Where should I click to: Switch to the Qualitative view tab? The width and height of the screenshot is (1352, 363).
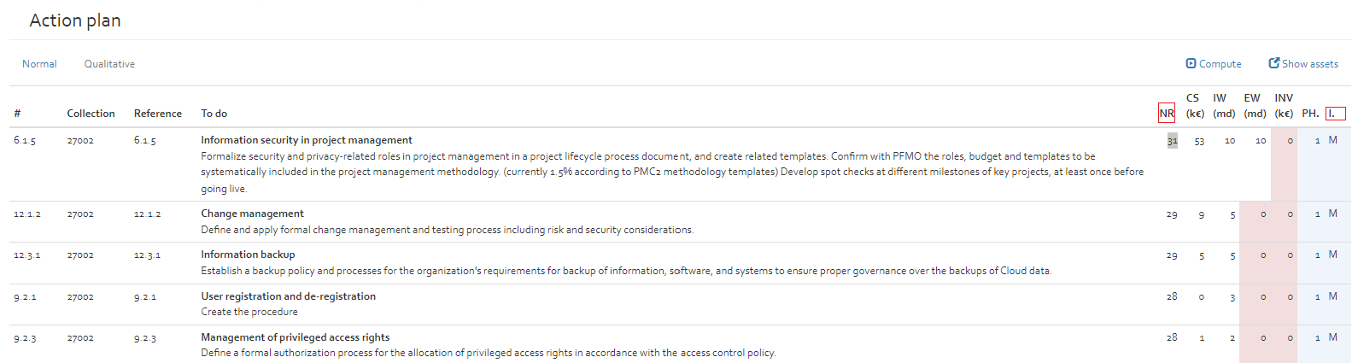click(109, 64)
